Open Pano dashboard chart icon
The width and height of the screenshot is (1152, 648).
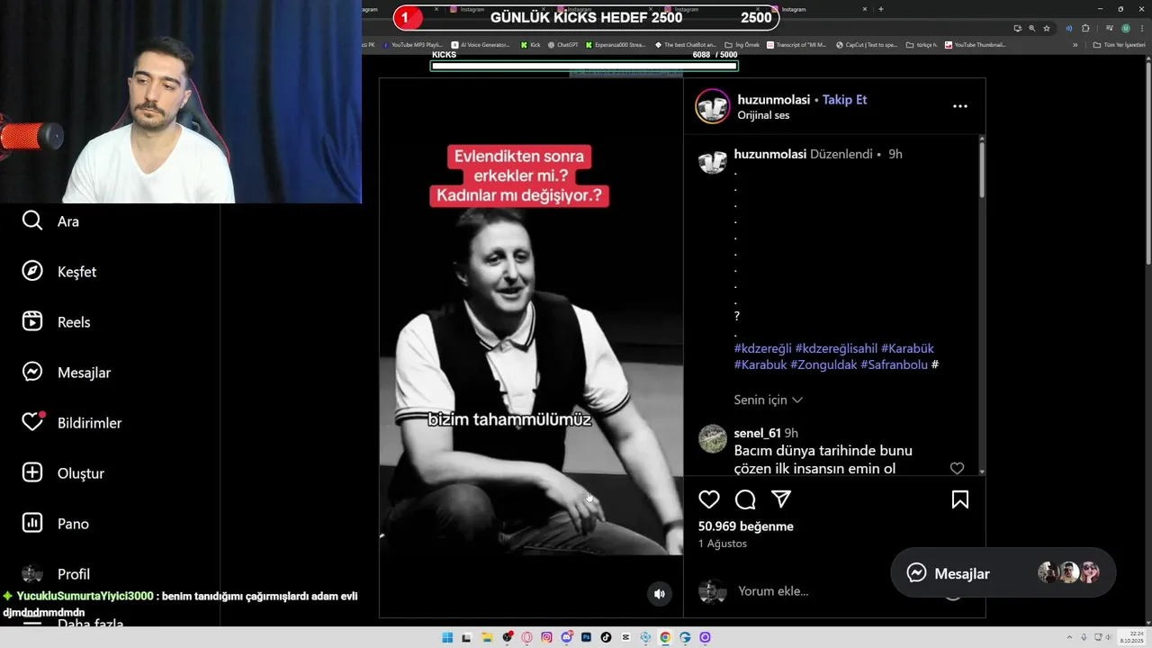point(32,523)
